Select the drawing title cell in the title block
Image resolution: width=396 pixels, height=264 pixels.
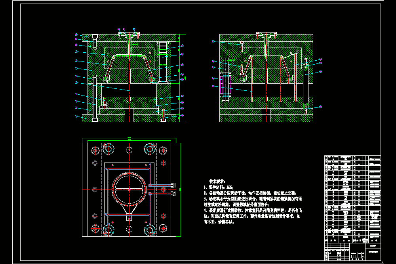pyautogui.click(x=373, y=252)
